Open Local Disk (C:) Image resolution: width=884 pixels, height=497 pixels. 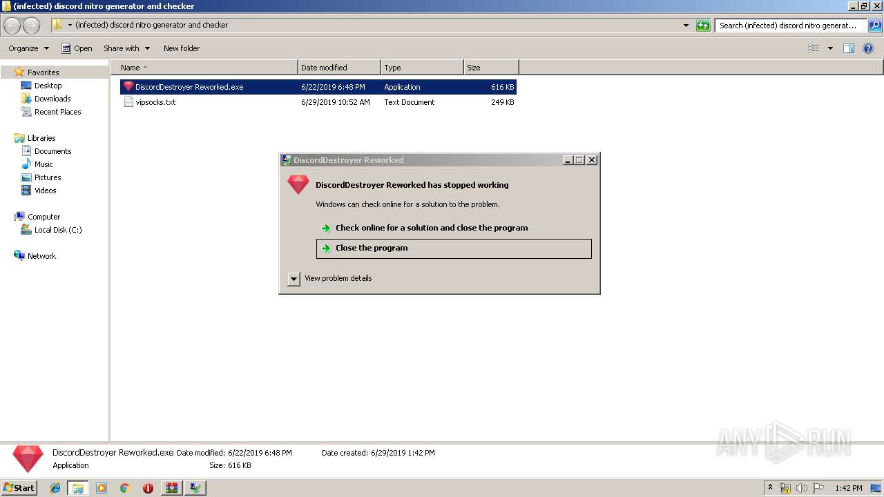coord(58,230)
